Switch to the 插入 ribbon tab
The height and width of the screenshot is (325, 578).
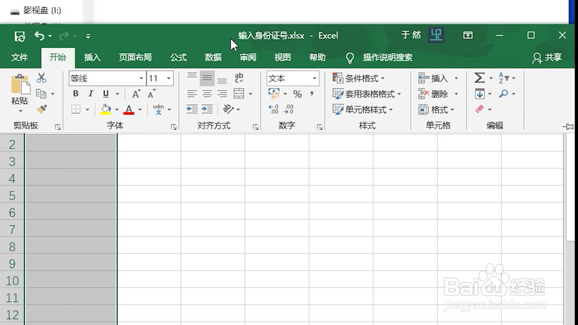tap(92, 57)
